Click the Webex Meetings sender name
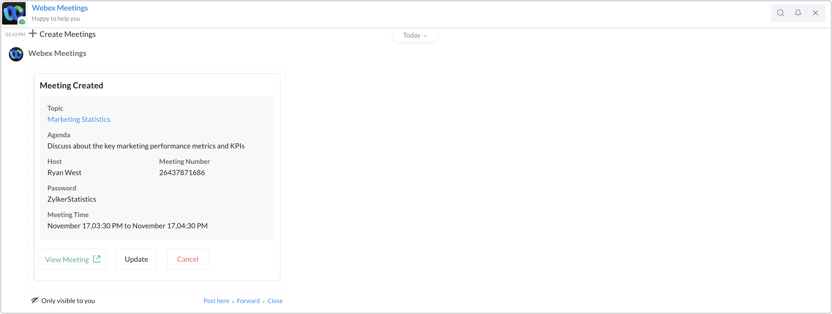The image size is (832, 314). [57, 53]
